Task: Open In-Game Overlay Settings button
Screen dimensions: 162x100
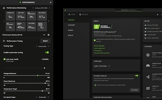Action: pos(135,90)
